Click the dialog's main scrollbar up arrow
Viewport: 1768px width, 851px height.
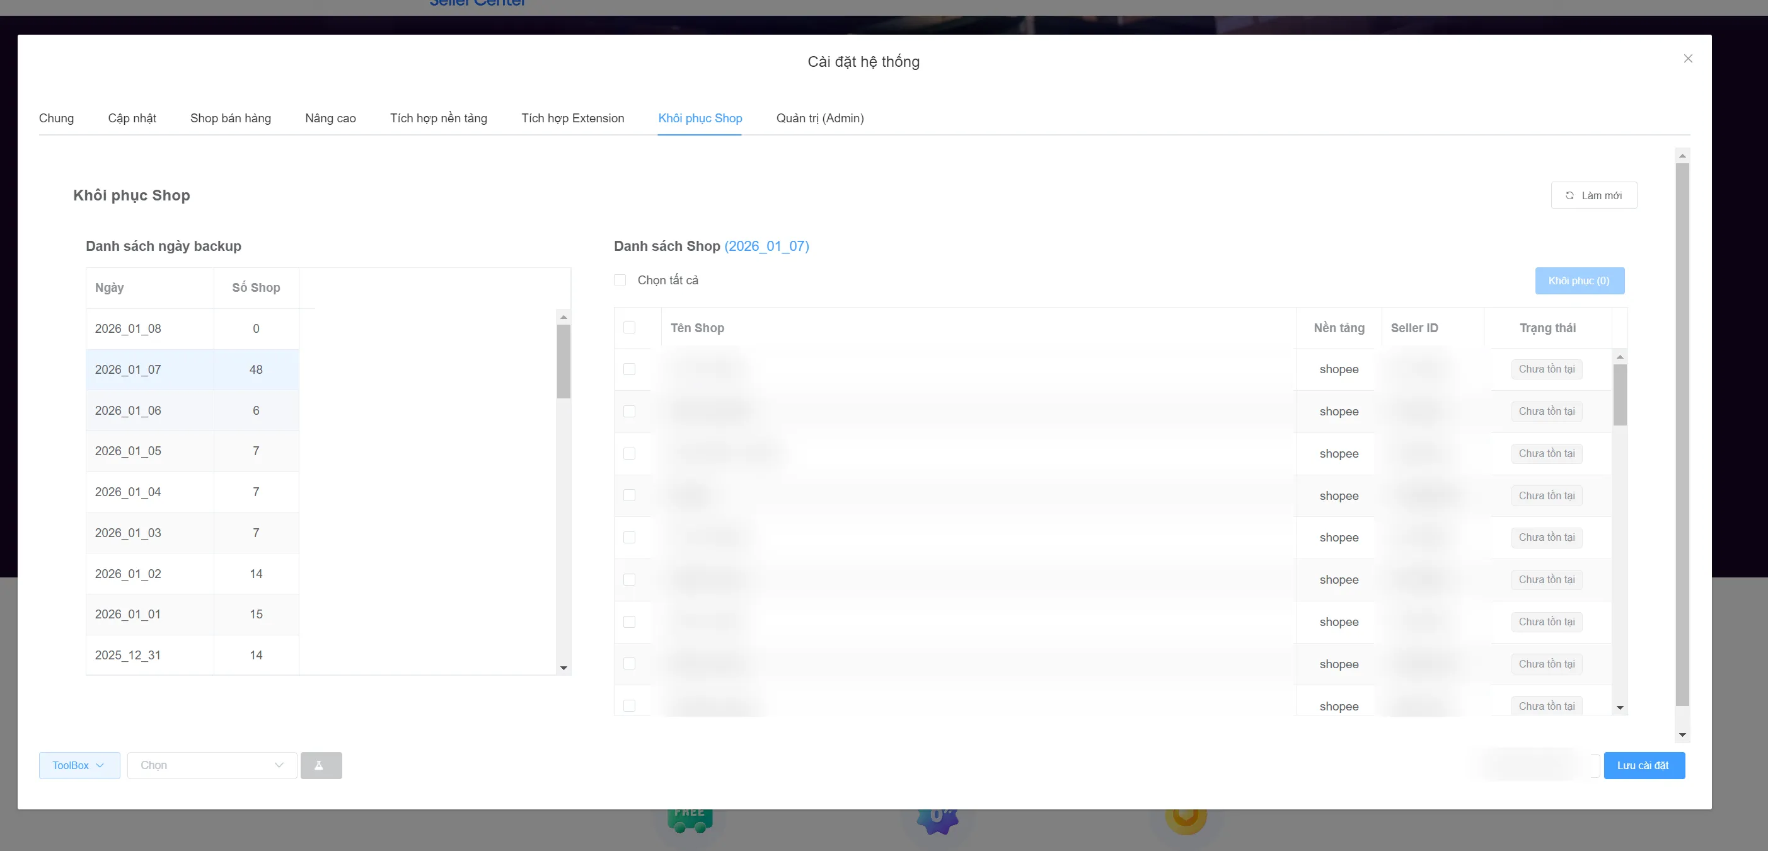(1682, 156)
